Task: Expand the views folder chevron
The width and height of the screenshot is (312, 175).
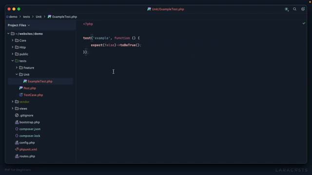Action: (x=13, y=108)
